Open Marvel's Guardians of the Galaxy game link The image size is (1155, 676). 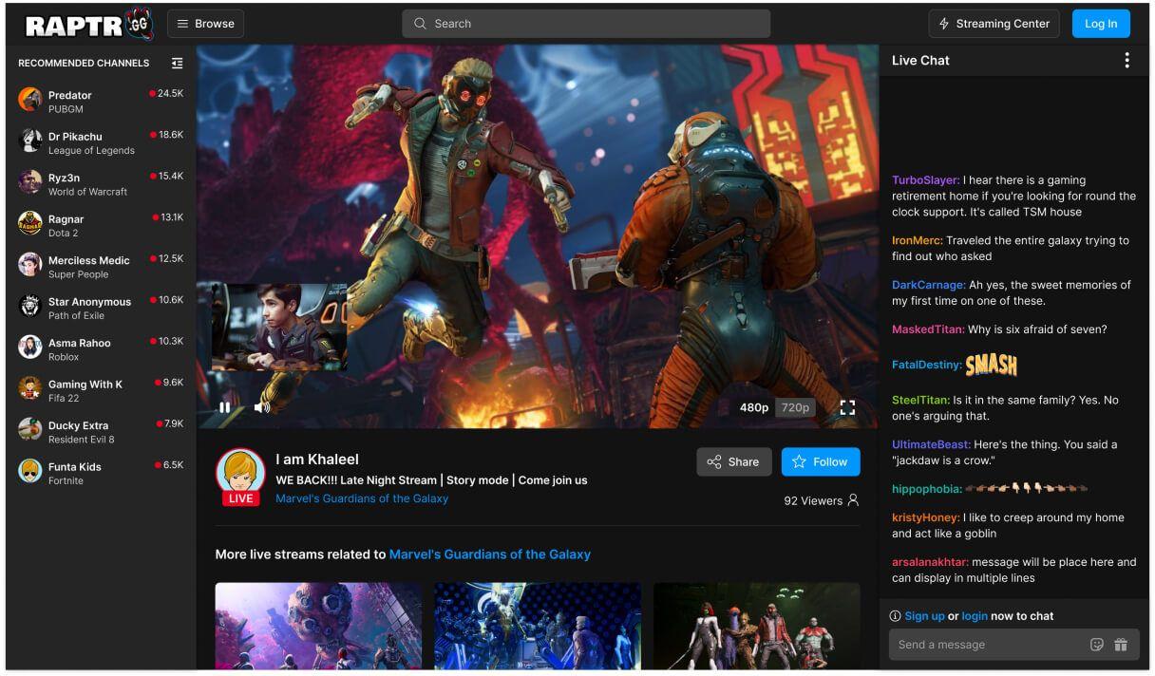click(362, 498)
